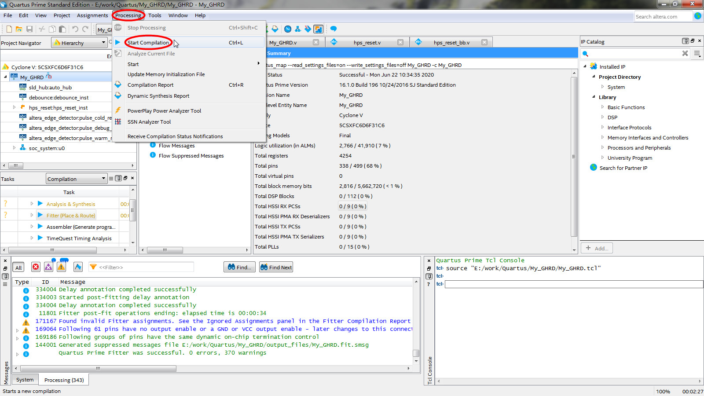Click the Search altera.com field

click(663, 16)
